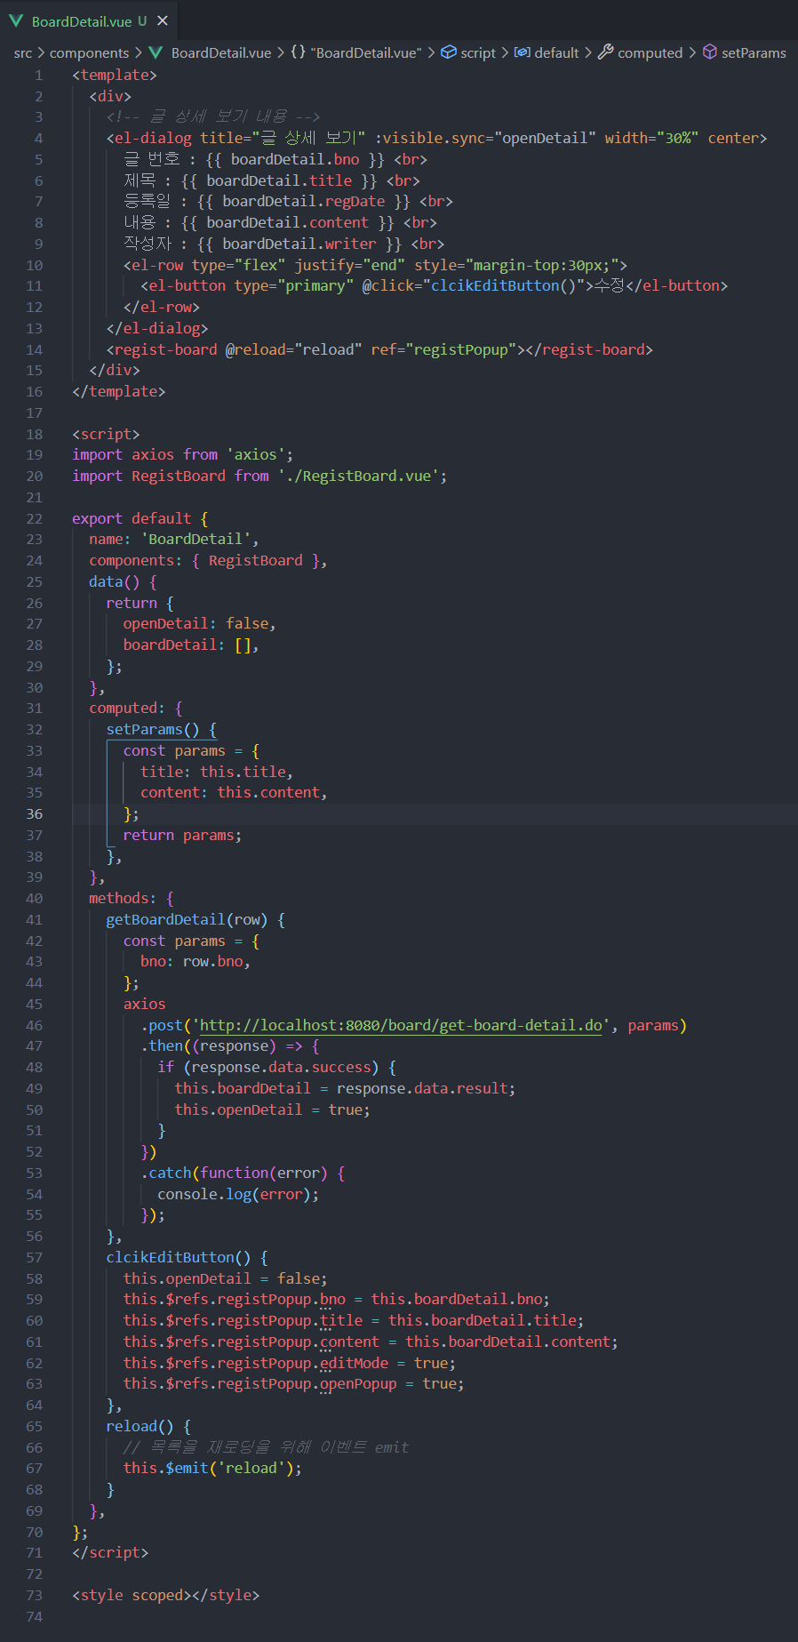Image resolution: width=798 pixels, height=1642 pixels.
Task: Click line number 36 in the gutter
Action: pyautogui.click(x=34, y=814)
